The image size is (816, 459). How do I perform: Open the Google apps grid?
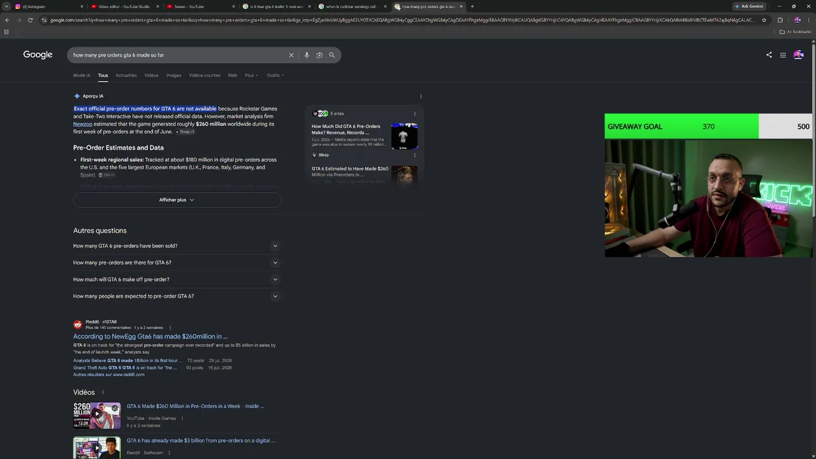[783, 55]
